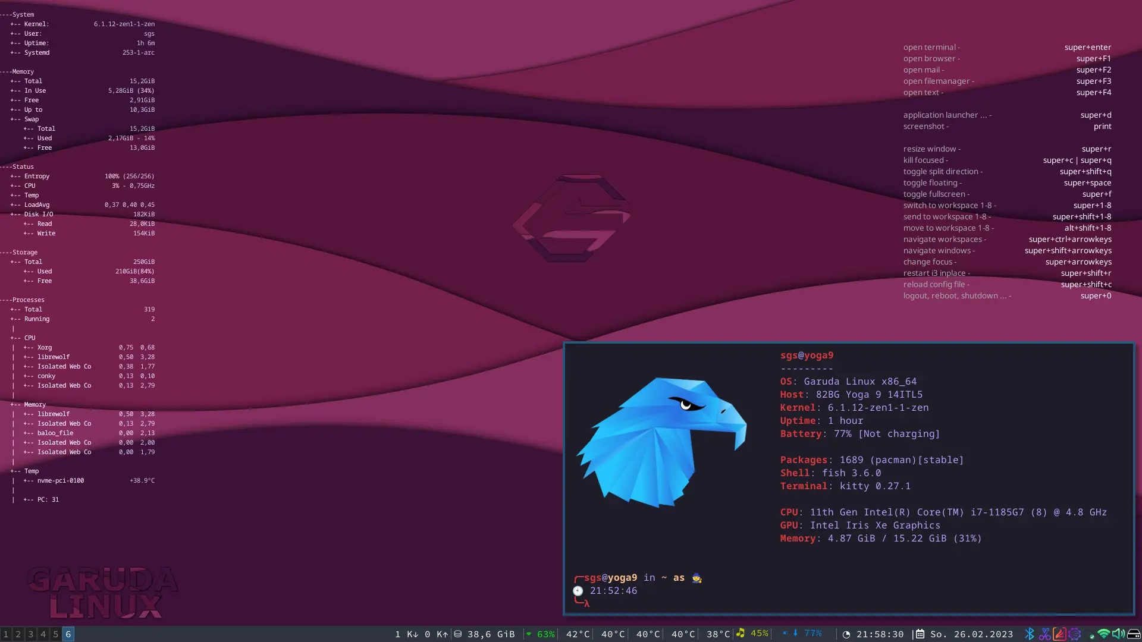Click the 'Terminal: kitty 0.27.1' line
The image size is (1142, 642).
click(845, 486)
